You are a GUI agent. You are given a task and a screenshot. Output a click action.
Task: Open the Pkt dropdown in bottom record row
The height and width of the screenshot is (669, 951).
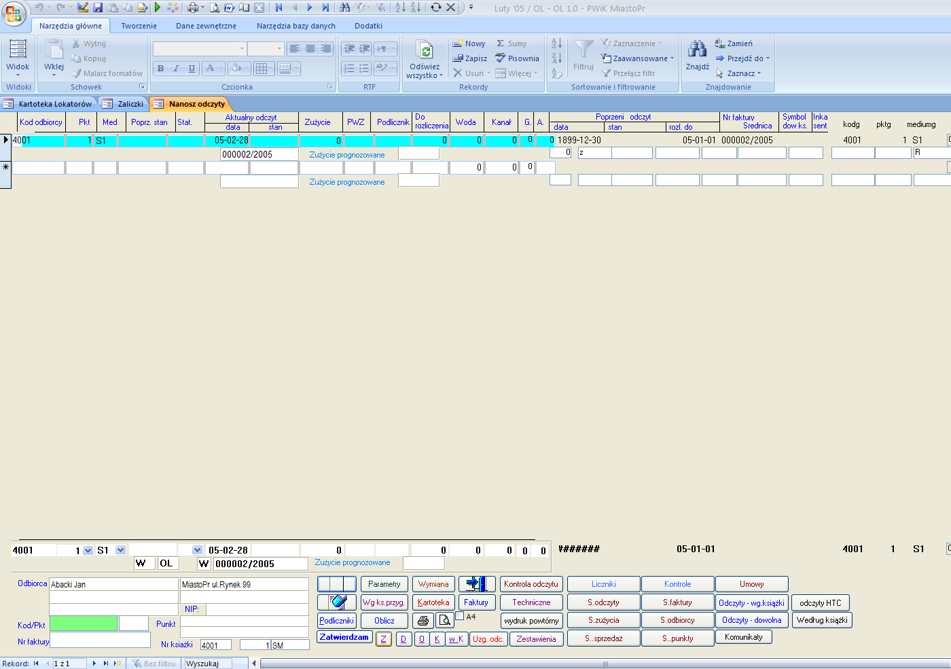[88, 550]
